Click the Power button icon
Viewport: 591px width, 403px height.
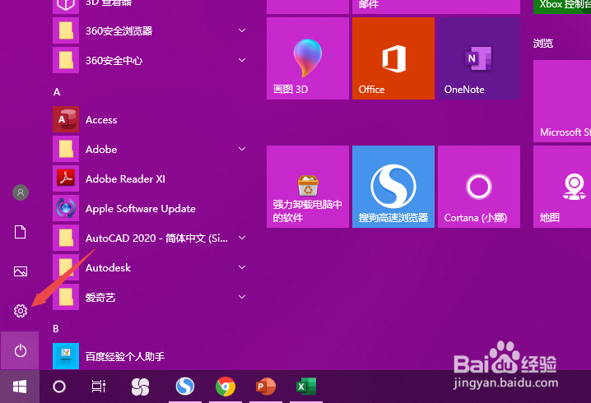click(21, 350)
